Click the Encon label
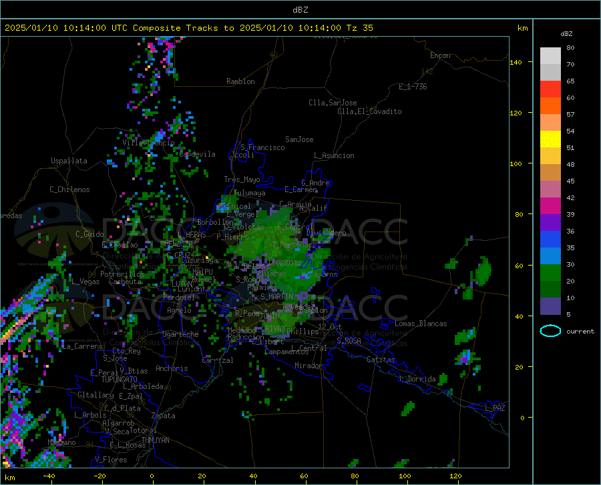The height and width of the screenshot is (485, 601). point(440,55)
